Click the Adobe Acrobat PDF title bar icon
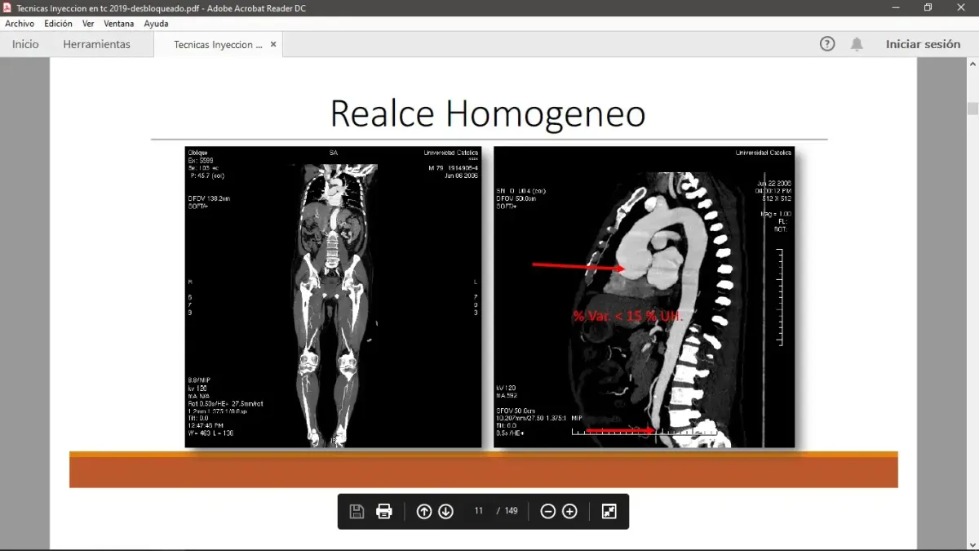This screenshot has height=551, width=979. click(x=7, y=7)
